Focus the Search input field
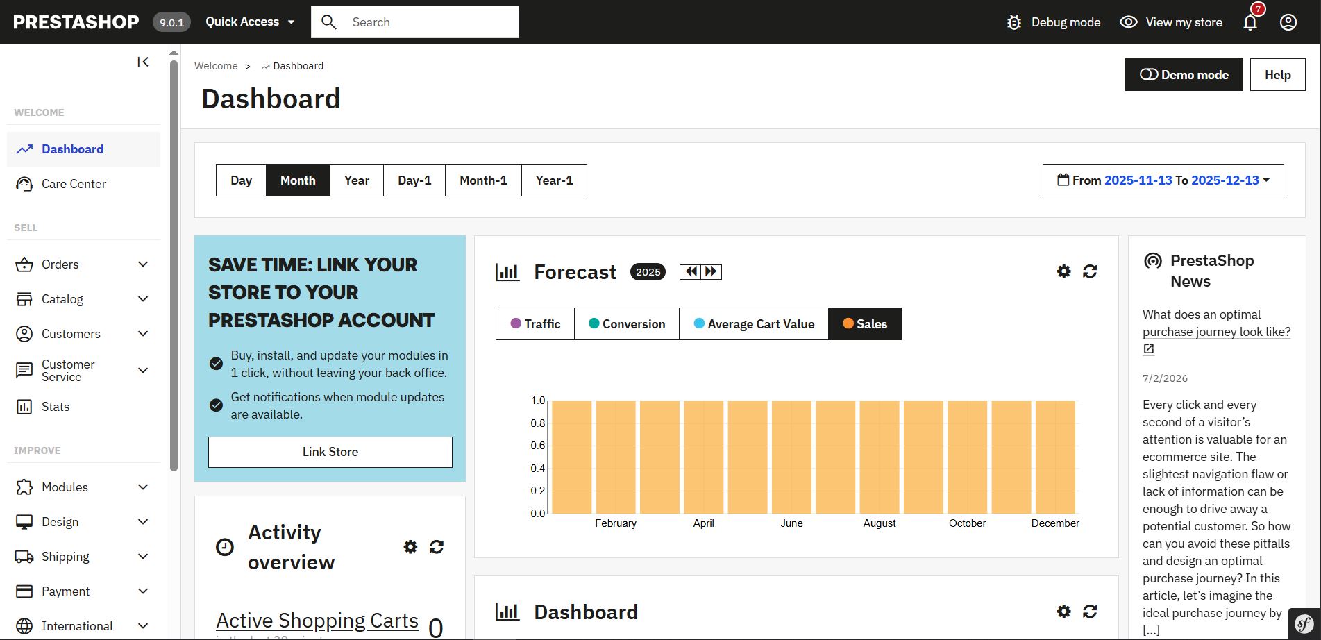The width and height of the screenshot is (1321, 640). click(x=415, y=22)
